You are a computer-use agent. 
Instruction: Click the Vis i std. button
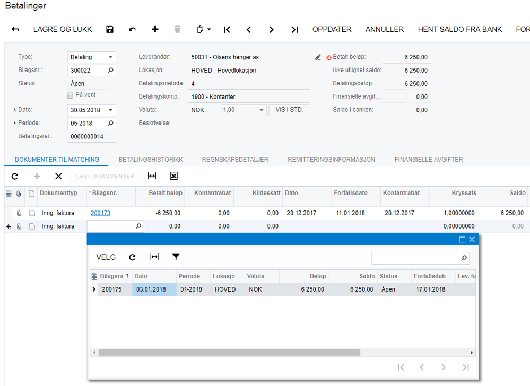(289, 110)
